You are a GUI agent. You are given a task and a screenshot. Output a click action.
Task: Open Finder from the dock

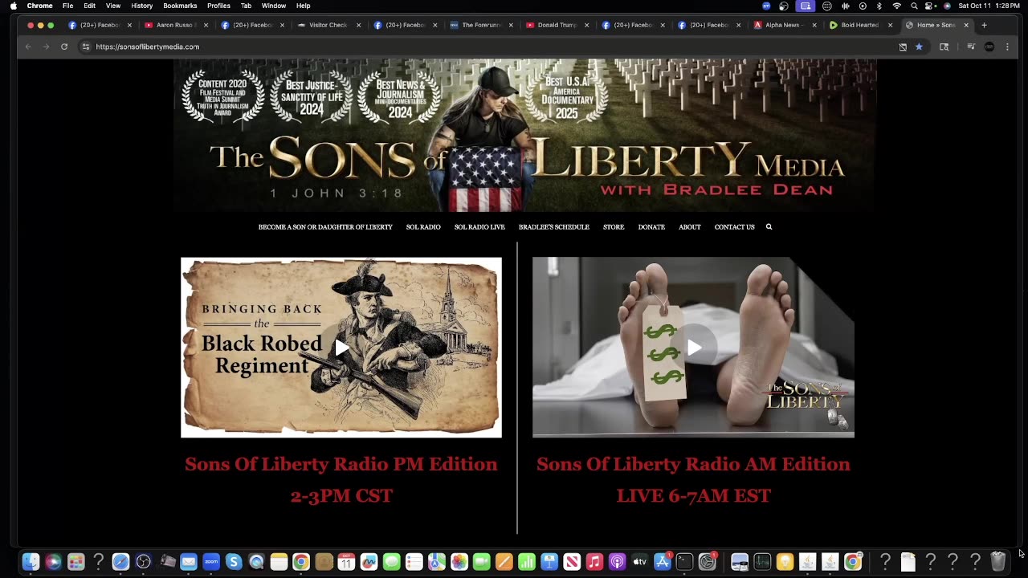click(x=31, y=562)
